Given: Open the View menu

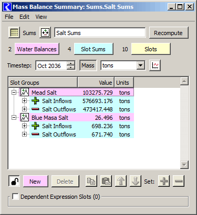Looking at the screenshot, I should tap(41, 17).
